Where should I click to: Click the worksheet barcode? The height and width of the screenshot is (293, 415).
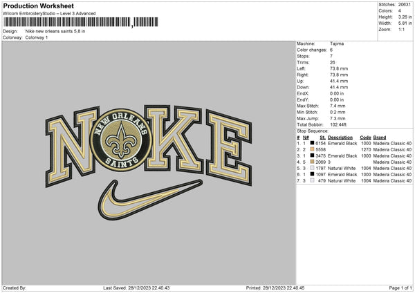click(x=81, y=22)
